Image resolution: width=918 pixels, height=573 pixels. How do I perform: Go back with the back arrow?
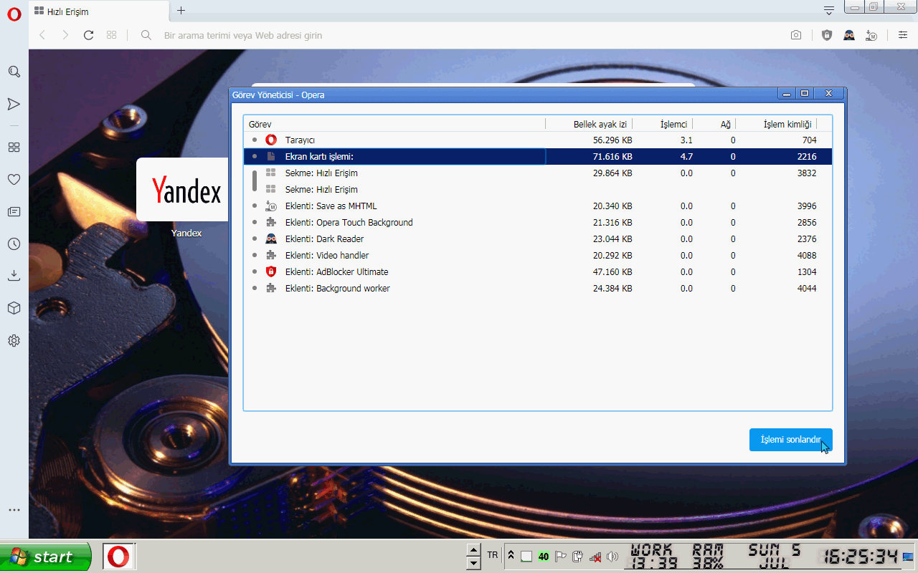(x=42, y=35)
